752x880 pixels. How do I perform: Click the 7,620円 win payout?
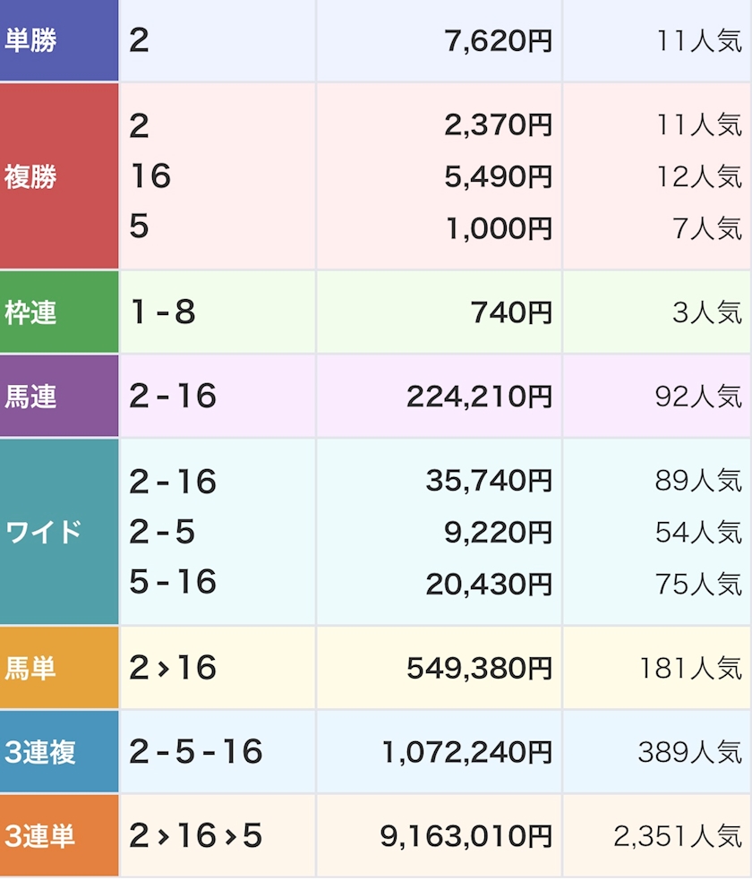pos(499,41)
